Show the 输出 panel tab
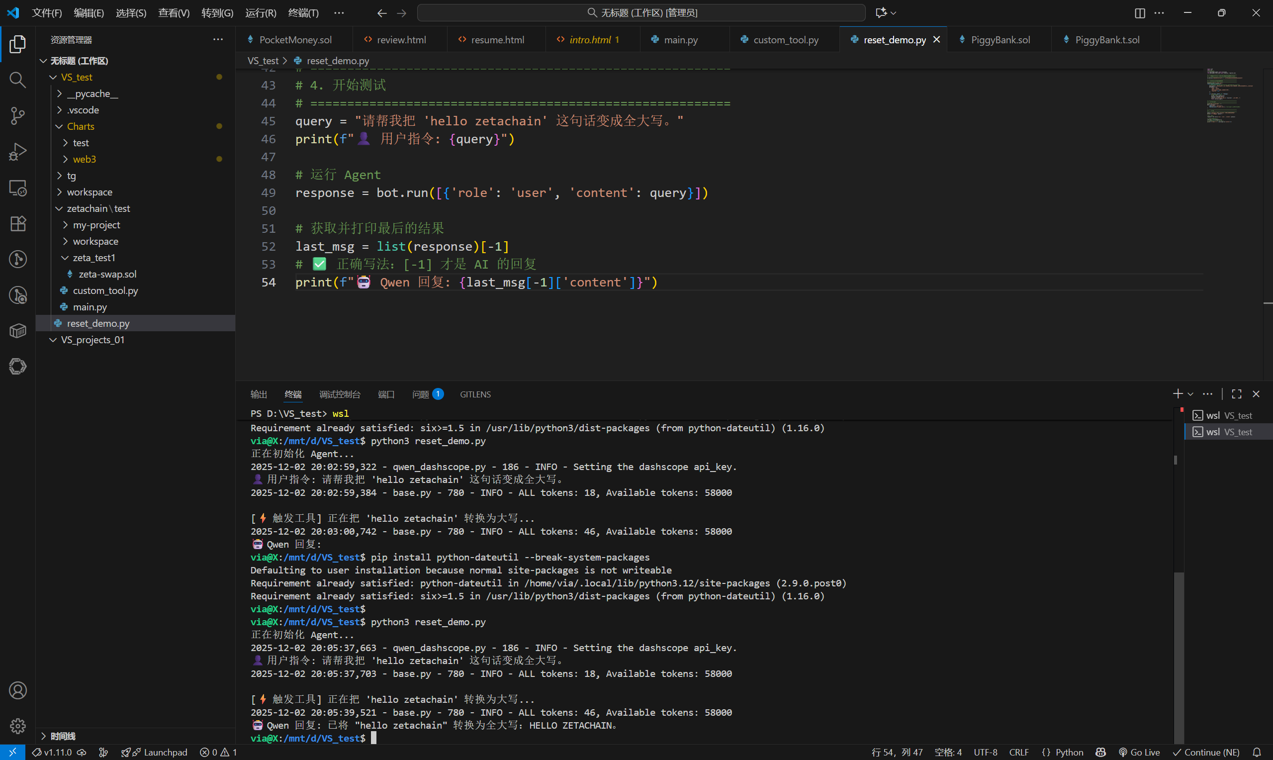Viewport: 1273px width, 760px height. click(x=259, y=394)
